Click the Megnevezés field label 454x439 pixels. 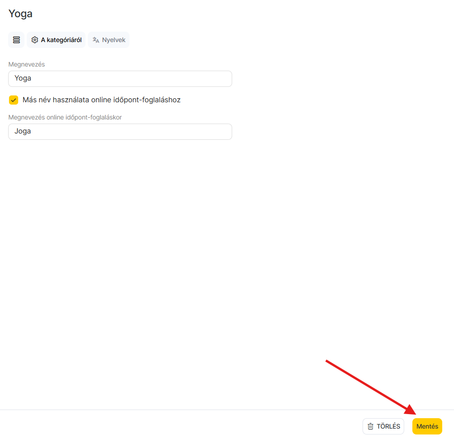(27, 64)
